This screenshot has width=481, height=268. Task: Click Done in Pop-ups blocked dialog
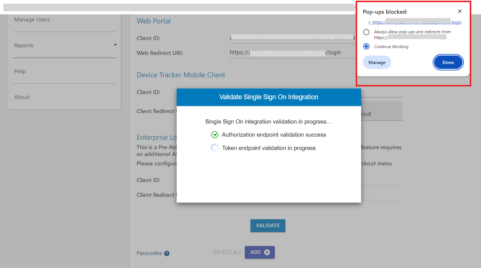click(448, 62)
